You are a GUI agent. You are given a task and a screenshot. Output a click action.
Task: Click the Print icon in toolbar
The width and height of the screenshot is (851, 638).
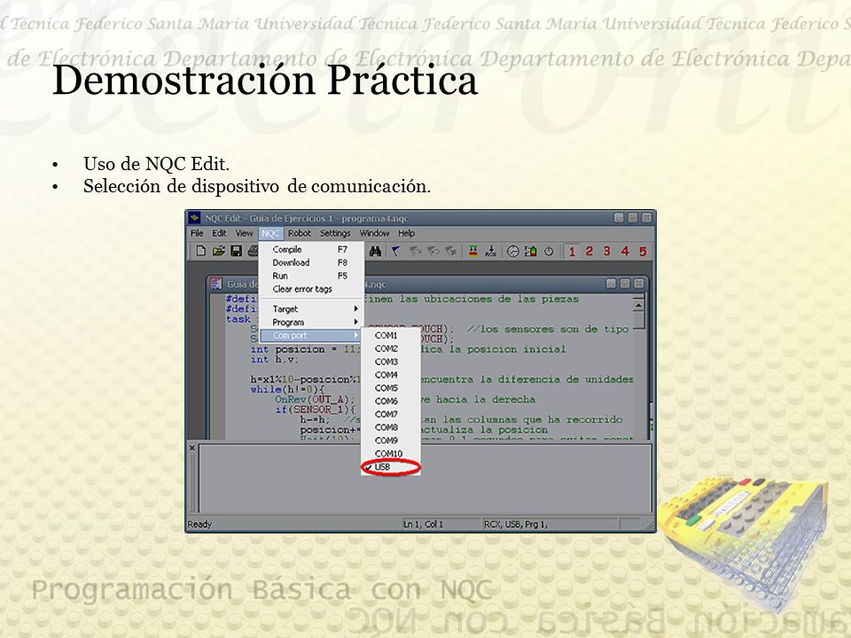253,251
